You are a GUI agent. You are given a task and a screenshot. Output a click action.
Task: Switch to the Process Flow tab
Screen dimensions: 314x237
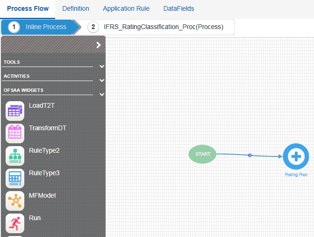pos(28,8)
